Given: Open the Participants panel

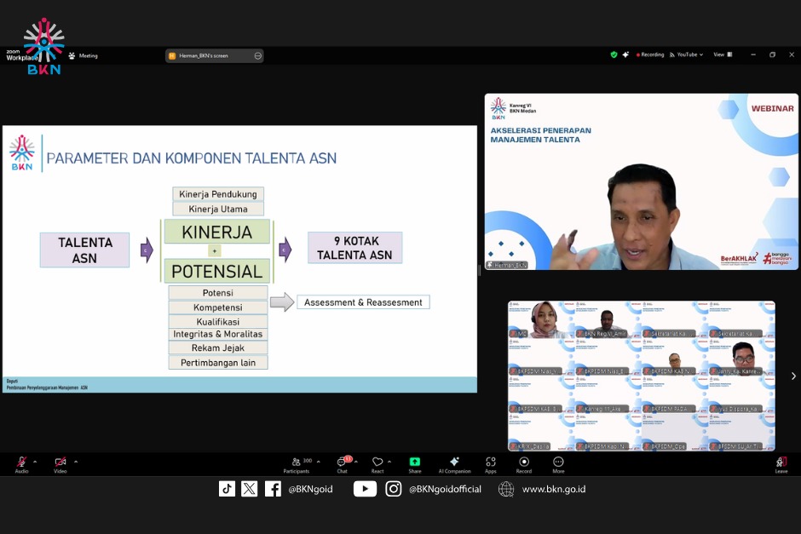Looking at the screenshot, I should (297, 462).
